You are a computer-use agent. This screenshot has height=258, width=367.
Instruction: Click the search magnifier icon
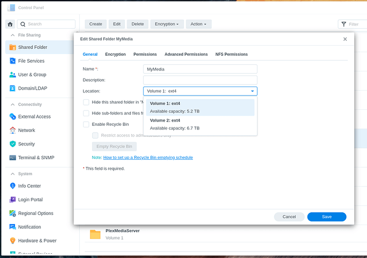[x=23, y=24]
